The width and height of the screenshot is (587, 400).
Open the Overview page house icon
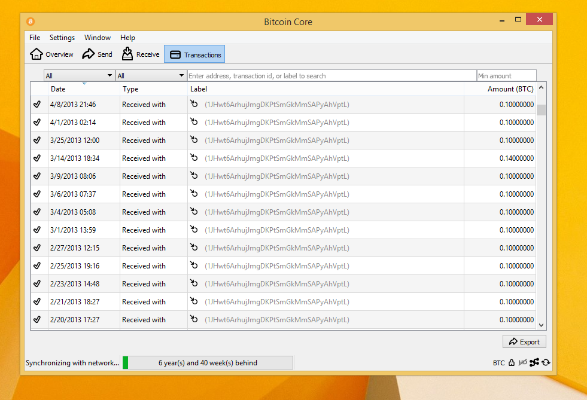click(x=37, y=54)
